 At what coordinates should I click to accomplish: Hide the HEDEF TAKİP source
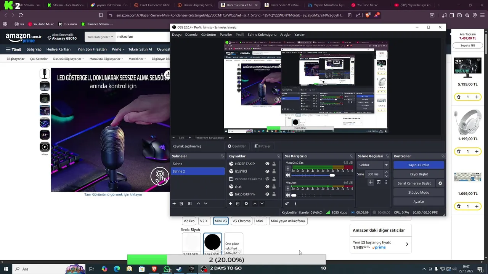coord(267,164)
